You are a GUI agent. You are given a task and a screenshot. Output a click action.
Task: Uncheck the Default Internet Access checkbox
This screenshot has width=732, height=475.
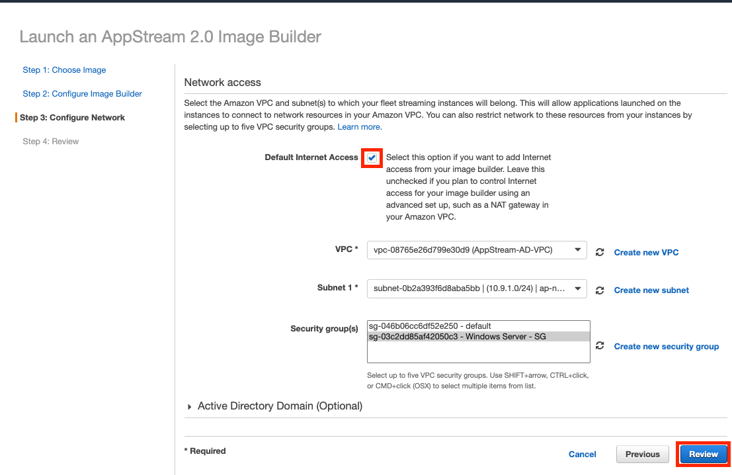(372, 158)
